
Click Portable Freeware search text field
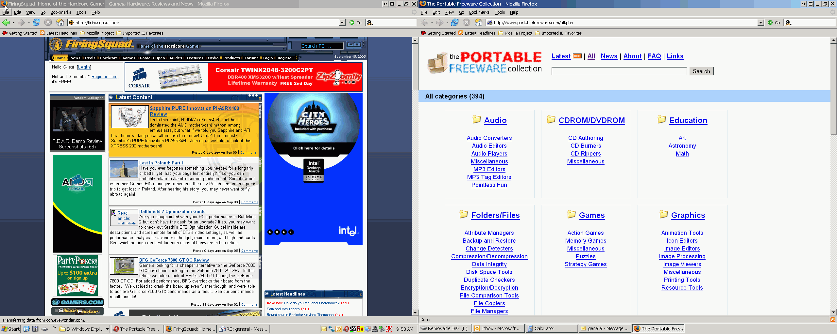619,71
